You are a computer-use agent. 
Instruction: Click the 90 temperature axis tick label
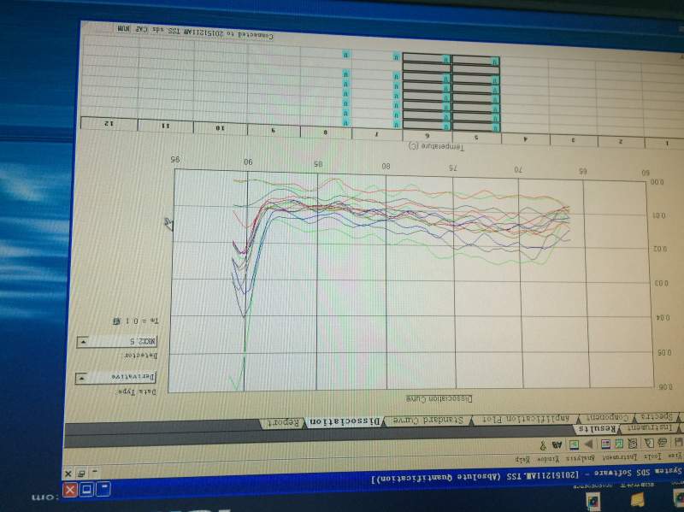(248, 162)
